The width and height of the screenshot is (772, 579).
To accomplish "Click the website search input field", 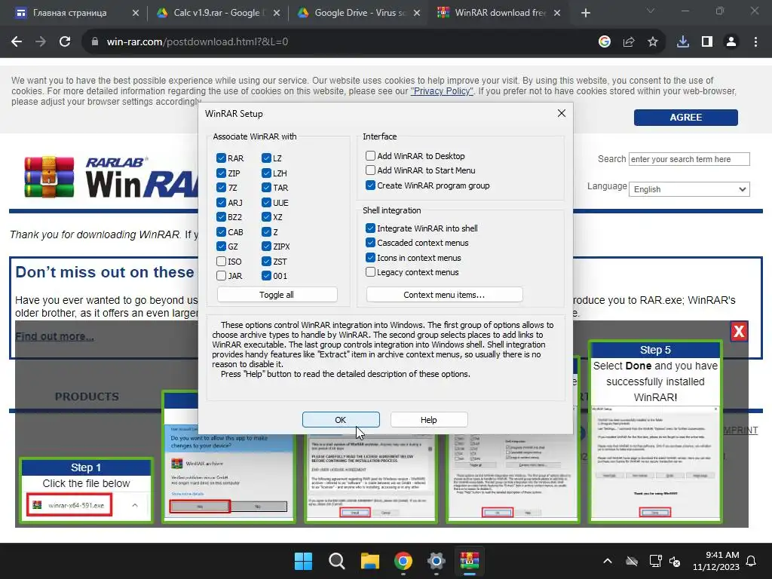I will 689,159.
